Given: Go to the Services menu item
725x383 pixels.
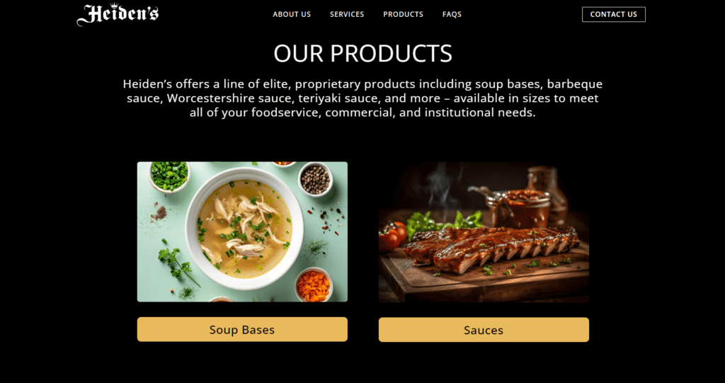Looking at the screenshot, I should 347,14.
